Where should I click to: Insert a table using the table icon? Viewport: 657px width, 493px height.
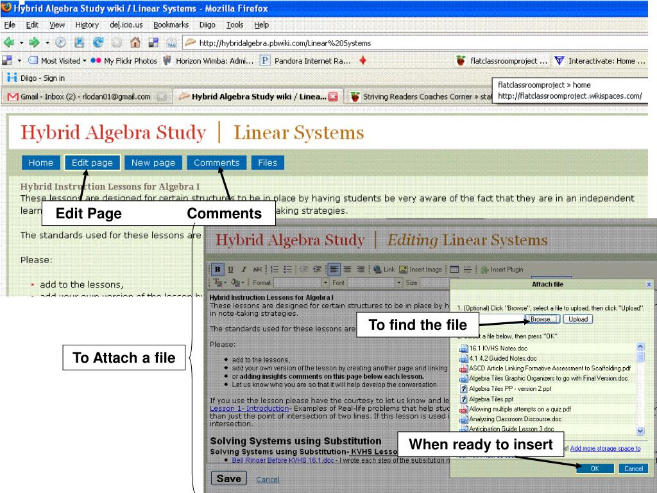tap(454, 270)
